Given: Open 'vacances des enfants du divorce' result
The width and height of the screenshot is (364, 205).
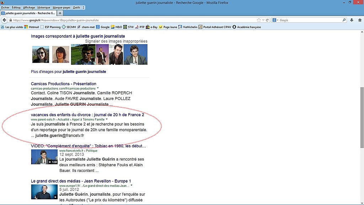Looking at the screenshot, I should click(87, 115).
